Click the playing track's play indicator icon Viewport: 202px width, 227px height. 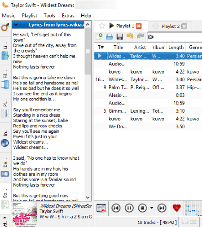[100, 56]
